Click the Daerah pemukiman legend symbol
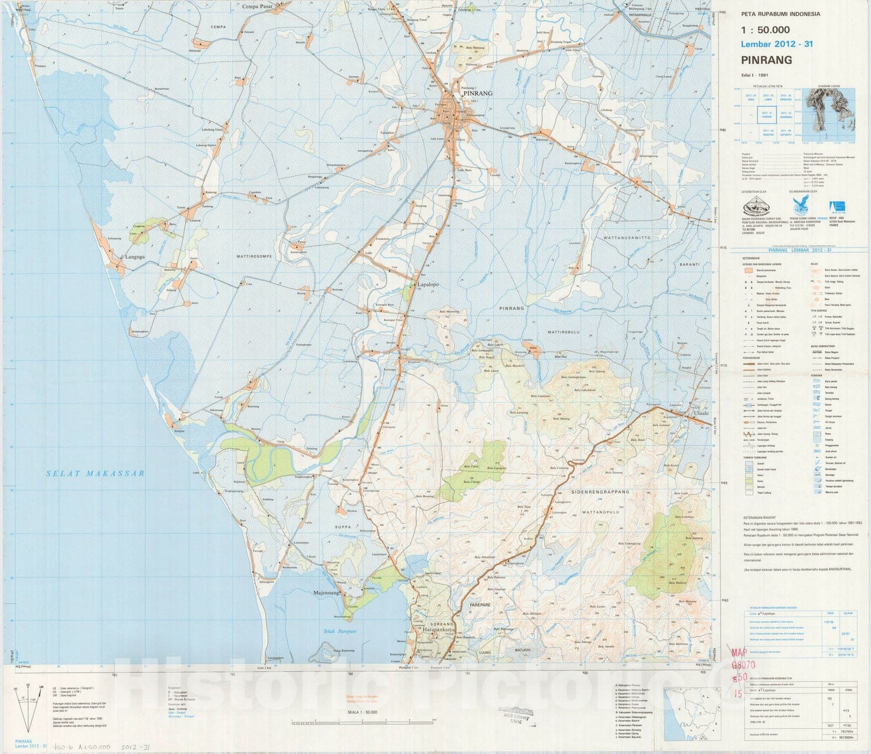The width and height of the screenshot is (871, 754). click(x=749, y=271)
